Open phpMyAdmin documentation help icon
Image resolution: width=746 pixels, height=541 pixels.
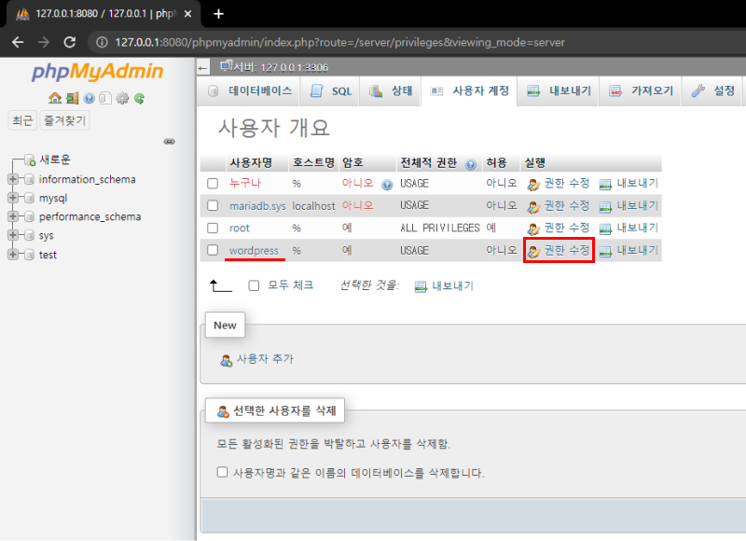89,98
